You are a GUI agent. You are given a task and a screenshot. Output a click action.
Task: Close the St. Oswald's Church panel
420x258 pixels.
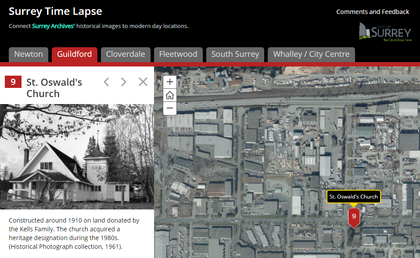coord(143,82)
